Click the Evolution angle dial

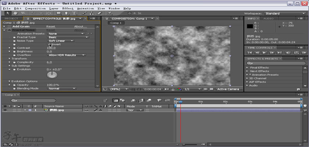tap(52, 75)
